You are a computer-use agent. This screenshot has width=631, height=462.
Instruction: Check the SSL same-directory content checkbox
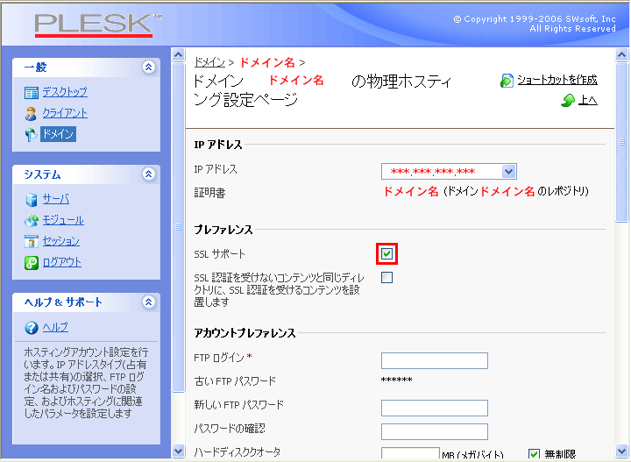pos(386,278)
